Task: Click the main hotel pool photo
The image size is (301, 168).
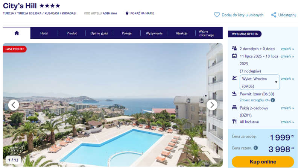Action: click(x=112, y=105)
